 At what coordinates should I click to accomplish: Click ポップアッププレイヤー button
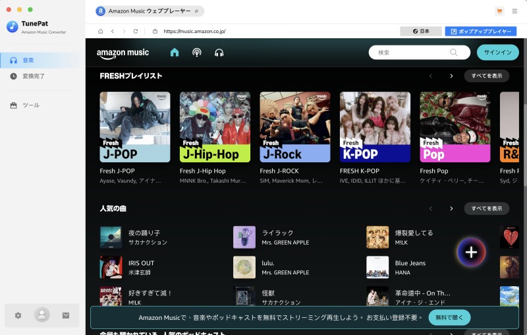[x=481, y=31]
